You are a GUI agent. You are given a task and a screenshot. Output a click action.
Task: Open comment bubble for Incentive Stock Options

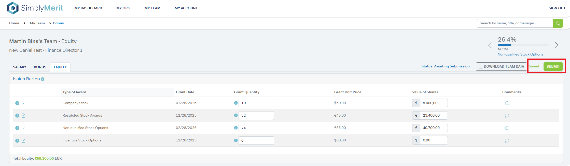[x=507, y=141]
